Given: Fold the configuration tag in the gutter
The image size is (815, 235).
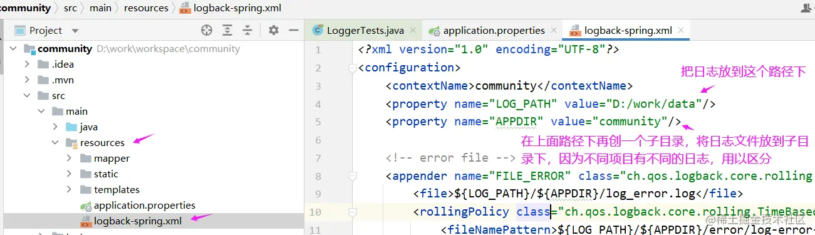Looking at the screenshot, I should point(352,68).
